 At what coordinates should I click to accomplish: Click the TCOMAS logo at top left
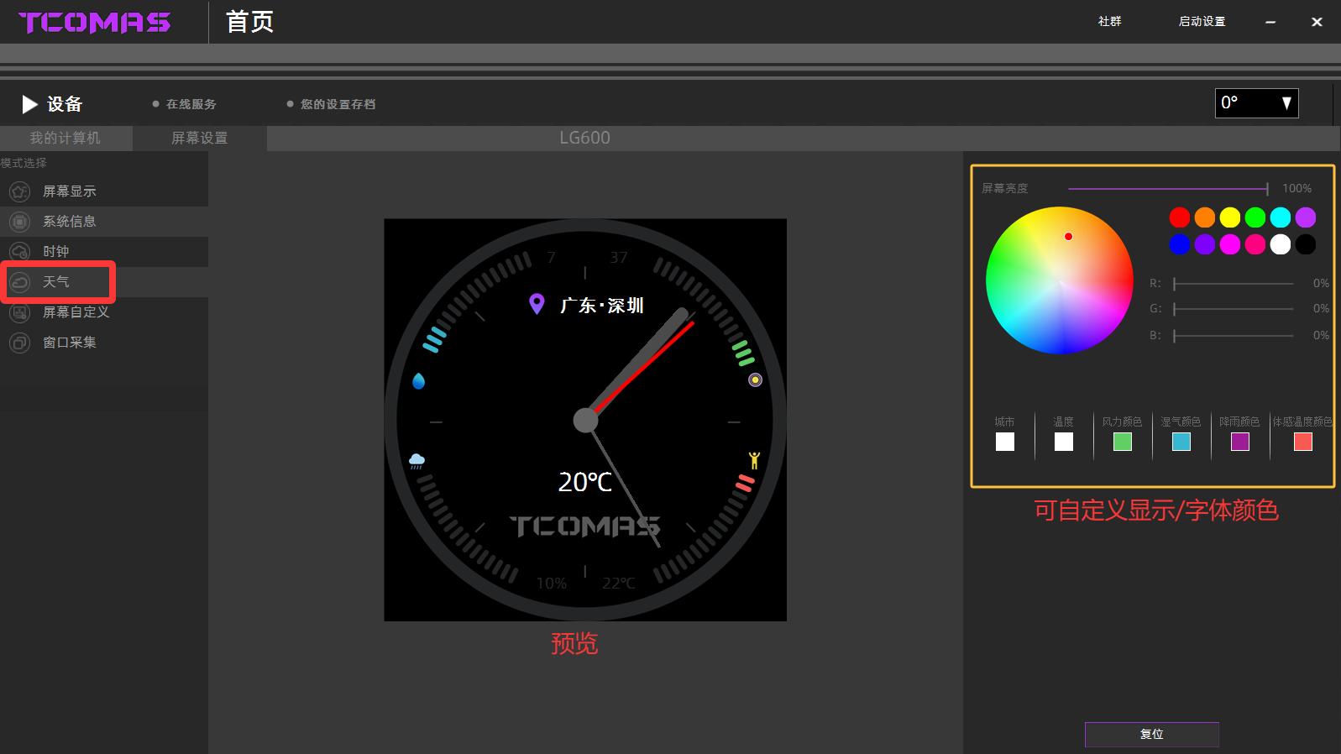click(x=95, y=23)
